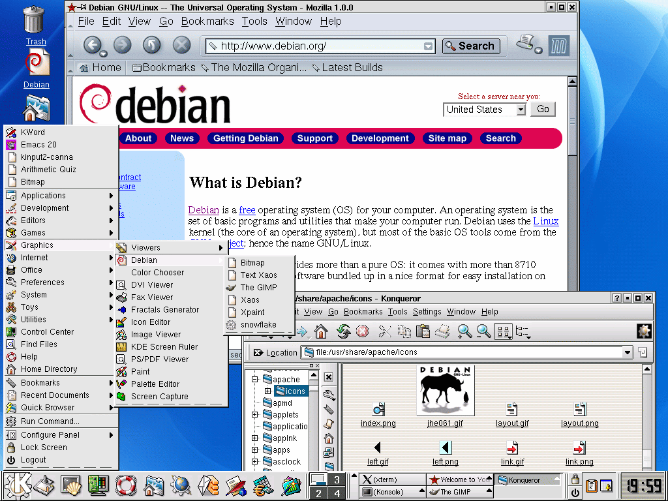Open the Trash icon on the desktop
Screen dimensions: 668x501
(x=34, y=20)
